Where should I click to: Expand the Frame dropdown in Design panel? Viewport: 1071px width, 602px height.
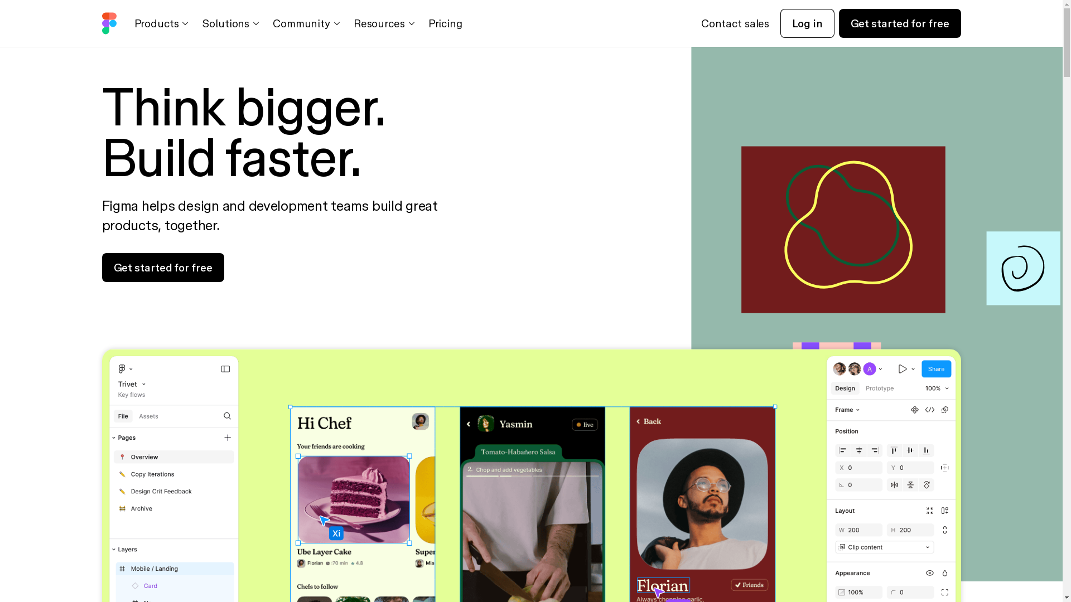(849, 410)
